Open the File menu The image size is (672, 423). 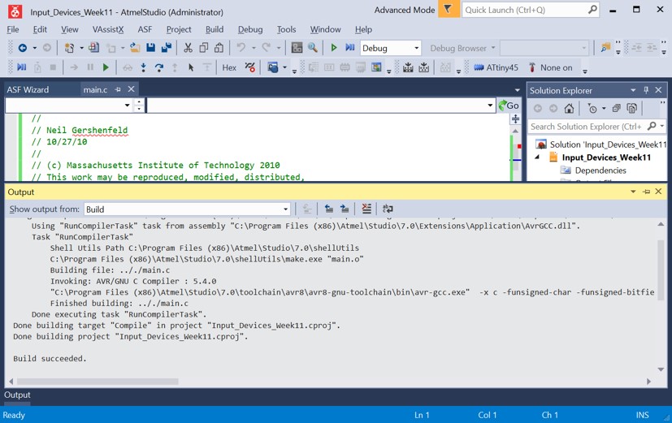tap(13, 29)
